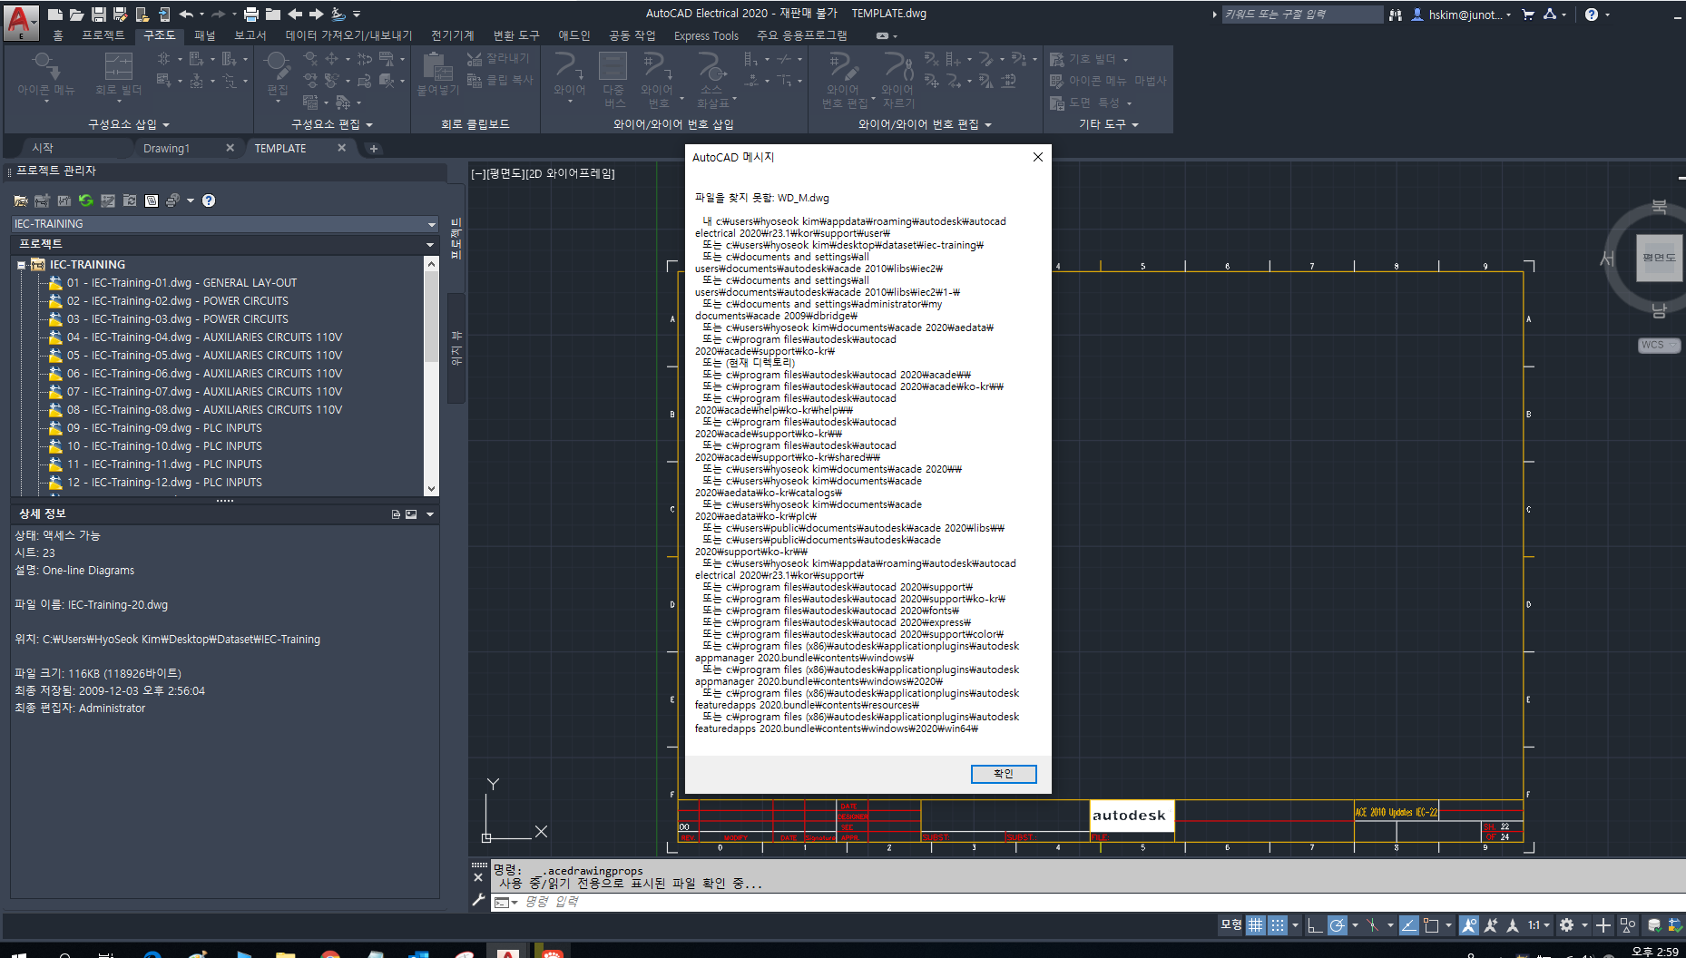Toggle Ortho mode in status bar
This screenshot has height=958, width=1686.
tap(1315, 924)
